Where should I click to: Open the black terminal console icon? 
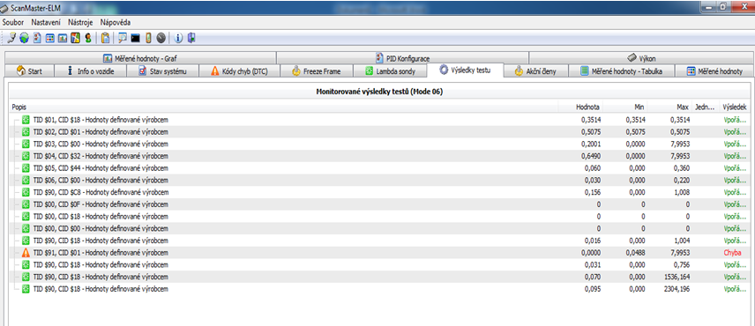[x=135, y=38]
